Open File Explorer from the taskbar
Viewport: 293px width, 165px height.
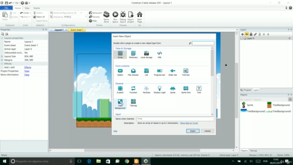point(98,161)
